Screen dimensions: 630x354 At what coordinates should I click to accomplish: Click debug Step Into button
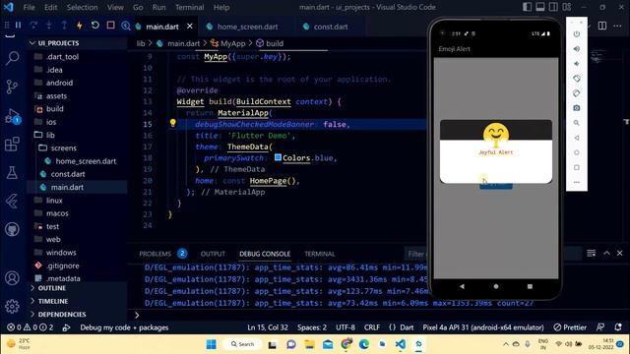coord(49,26)
